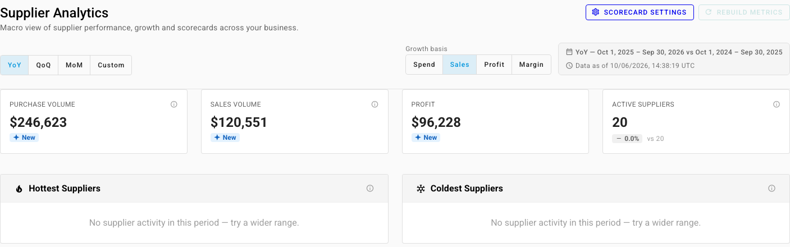
Task: Set growth basis to Spend
Action: coord(424,65)
